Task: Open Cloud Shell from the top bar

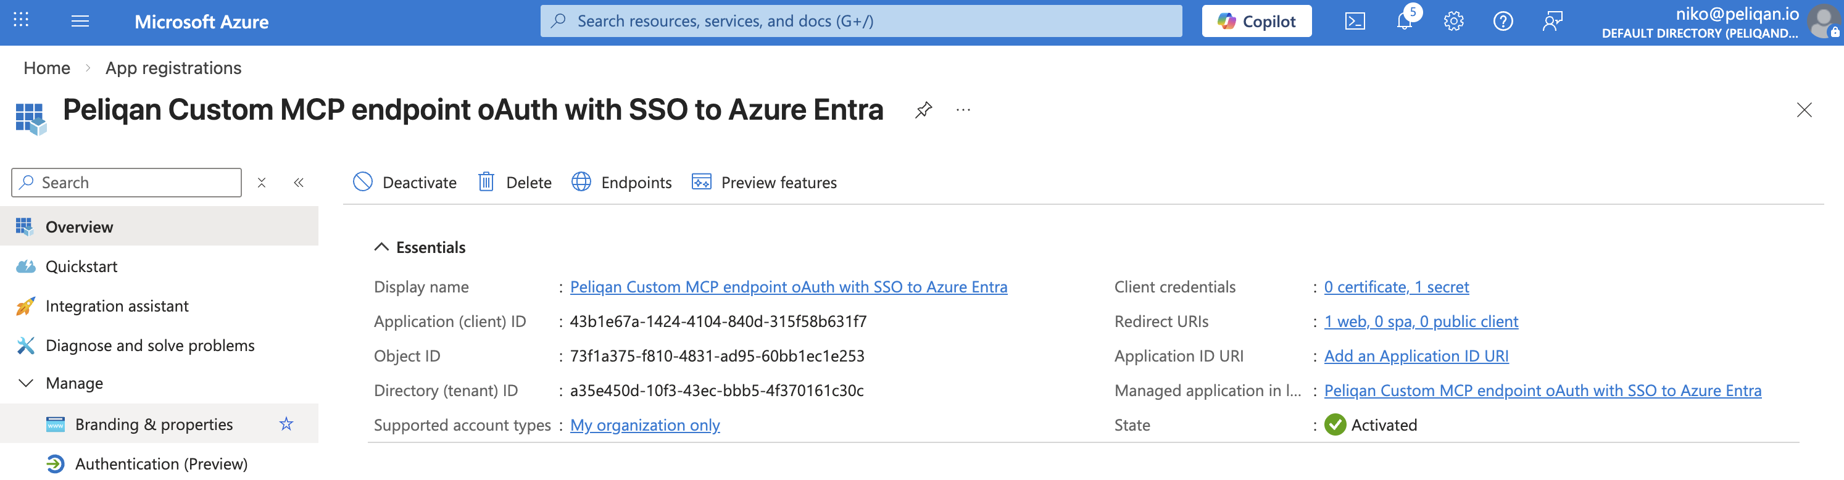Action: pyautogui.click(x=1355, y=22)
